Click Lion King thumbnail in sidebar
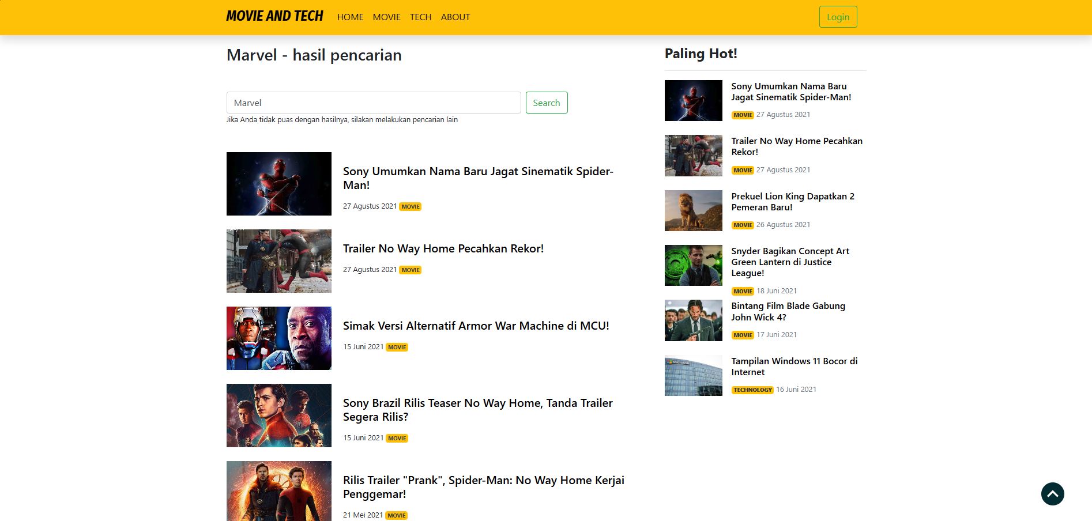This screenshot has width=1092, height=521. pos(694,210)
